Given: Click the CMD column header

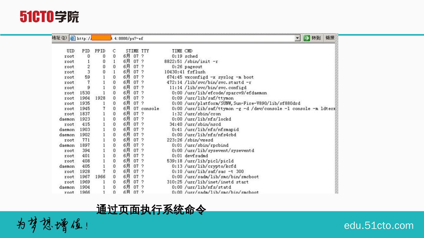Looking at the screenshot, I should click(x=188, y=51).
